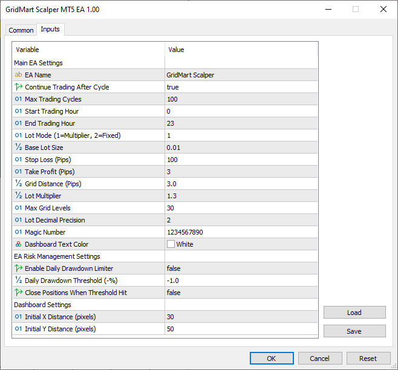Click the 'White' color name text

click(185, 244)
